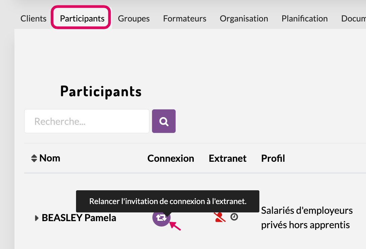Select the Participants tab
The width and height of the screenshot is (366, 249).
click(82, 18)
